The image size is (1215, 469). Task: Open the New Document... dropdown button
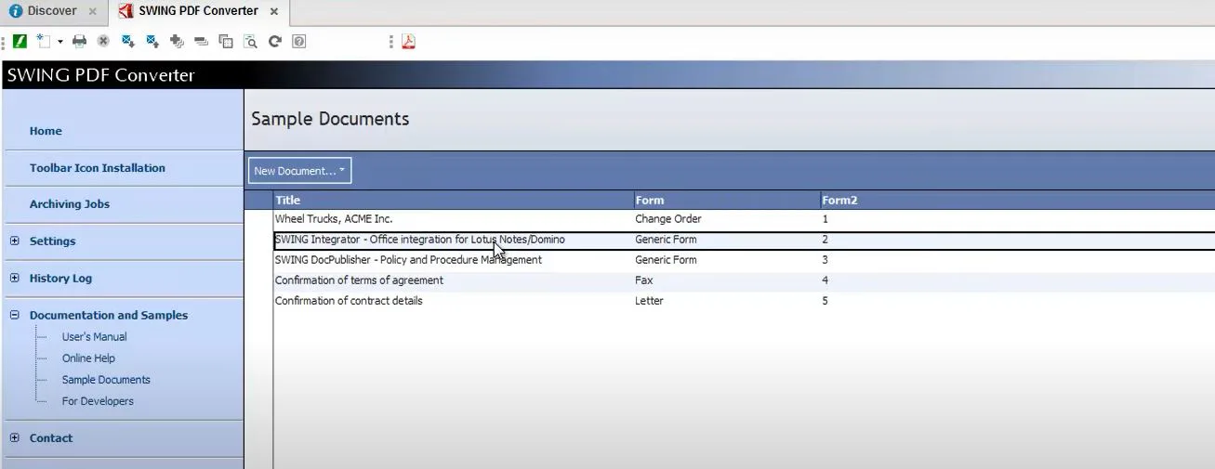299,171
